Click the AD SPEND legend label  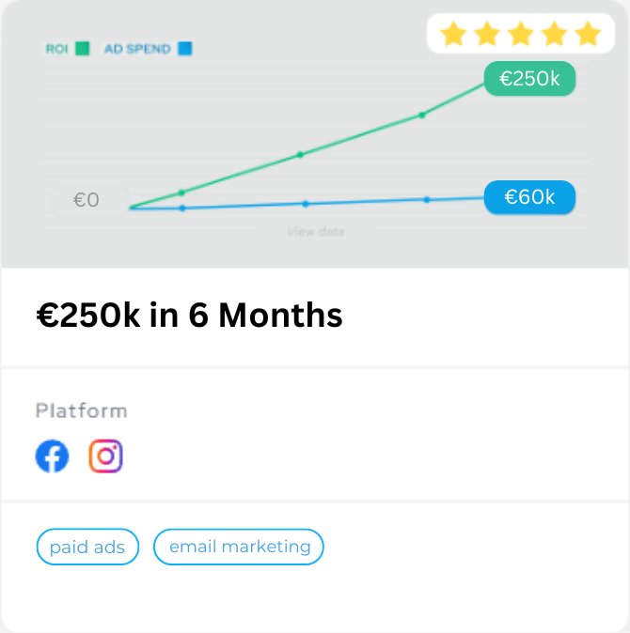[137, 49]
